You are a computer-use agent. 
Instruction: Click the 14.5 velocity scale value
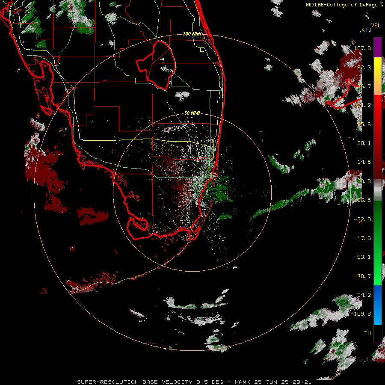364,162
